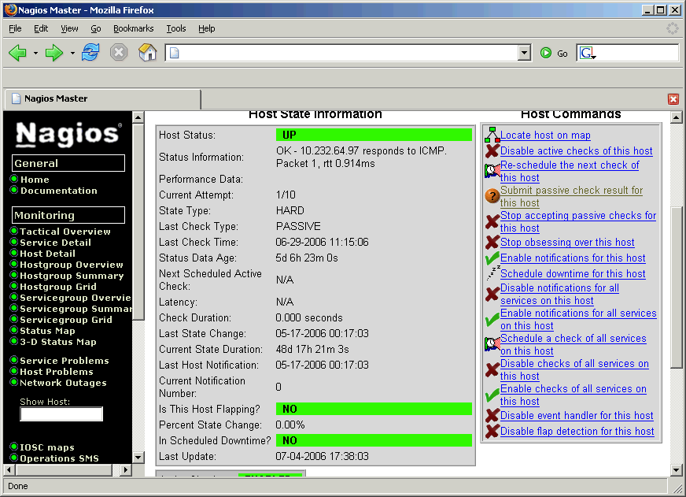
Task: Click clock icon for Schedule a check of all services
Action: 492,344
